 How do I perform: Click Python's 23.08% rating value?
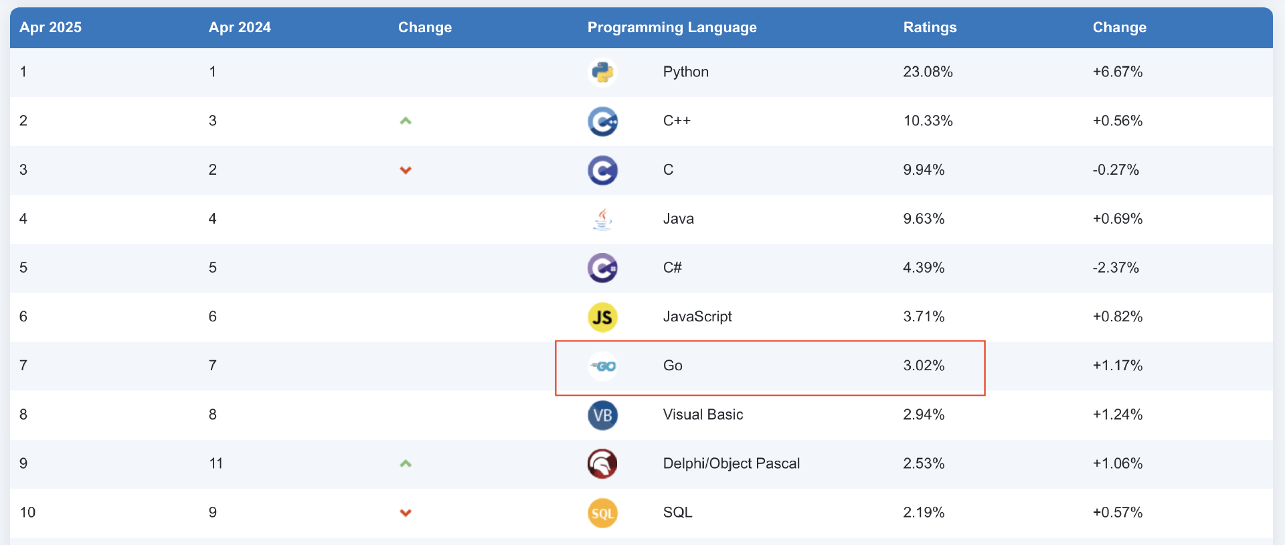(928, 72)
